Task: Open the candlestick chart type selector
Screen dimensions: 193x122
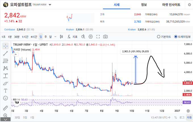Action: tap(61, 37)
